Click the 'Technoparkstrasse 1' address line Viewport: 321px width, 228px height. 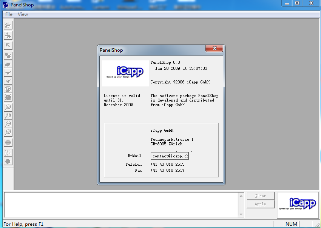tap(172, 139)
